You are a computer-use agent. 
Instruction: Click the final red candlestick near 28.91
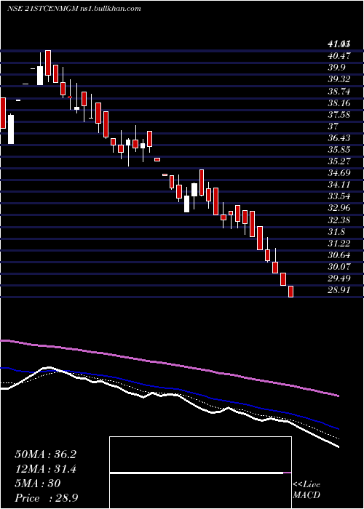click(x=291, y=292)
